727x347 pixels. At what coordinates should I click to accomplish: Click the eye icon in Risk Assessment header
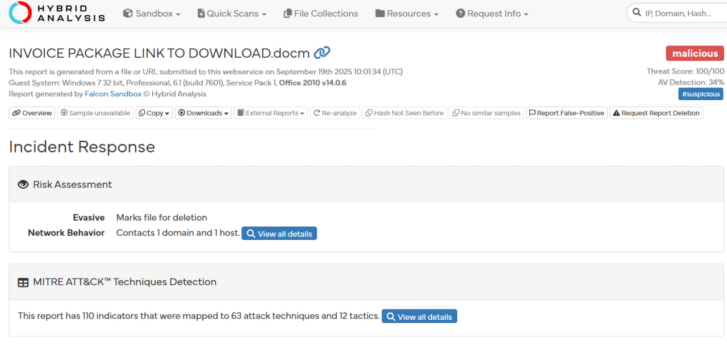[x=23, y=184]
